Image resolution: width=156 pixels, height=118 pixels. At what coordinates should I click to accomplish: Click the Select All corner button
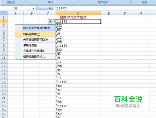[x=4, y=13]
